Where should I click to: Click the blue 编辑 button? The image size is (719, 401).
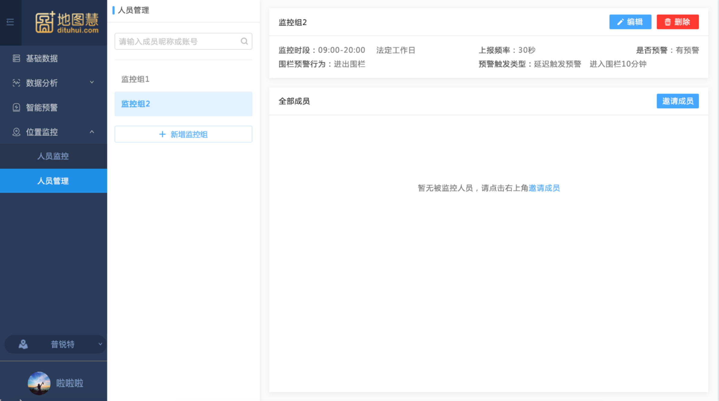click(630, 22)
